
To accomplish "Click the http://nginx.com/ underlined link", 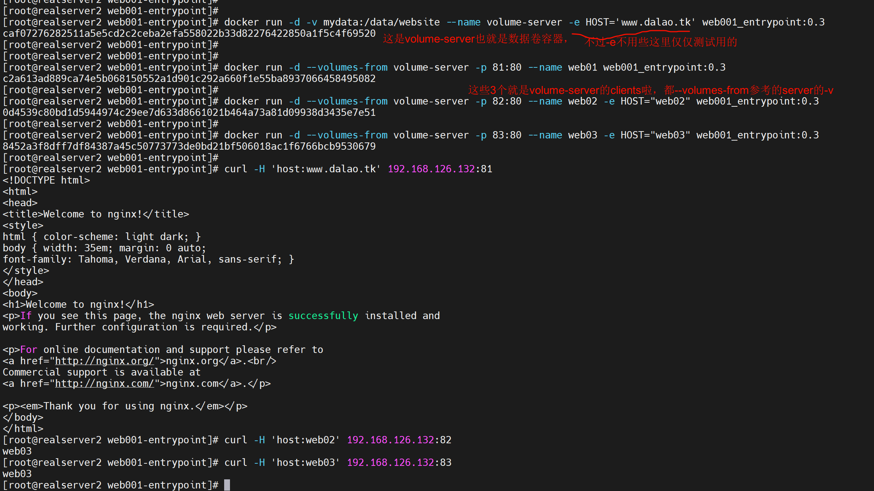I will pyautogui.click(x=105, y=384).
